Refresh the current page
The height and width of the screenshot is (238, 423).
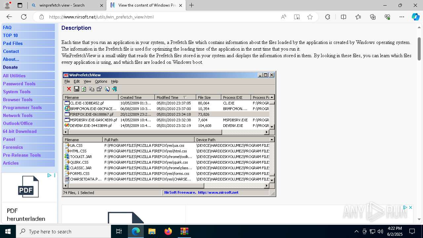click(x=24, y=17)
